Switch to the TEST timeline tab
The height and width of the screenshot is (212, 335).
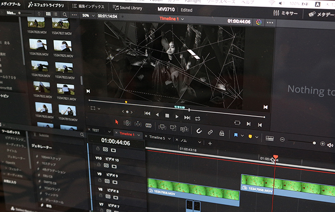click(x=95, y=130)
